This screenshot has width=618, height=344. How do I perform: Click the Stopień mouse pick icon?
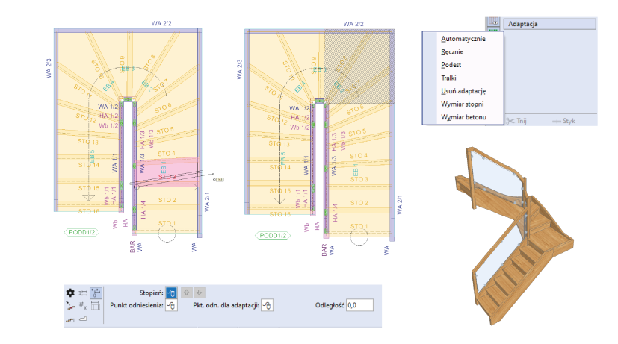pos(171,293)
